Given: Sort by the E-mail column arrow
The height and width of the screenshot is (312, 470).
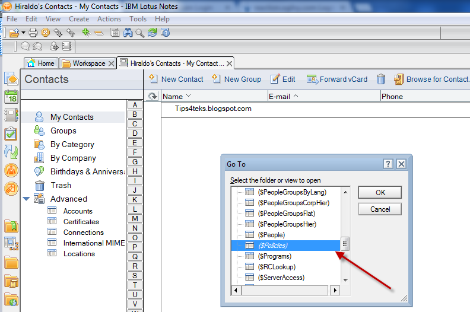Looking at the screenshot, I should (296, 96).
